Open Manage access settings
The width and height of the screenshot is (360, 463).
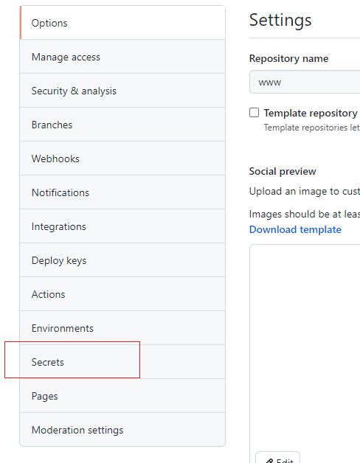click(122, 57)
